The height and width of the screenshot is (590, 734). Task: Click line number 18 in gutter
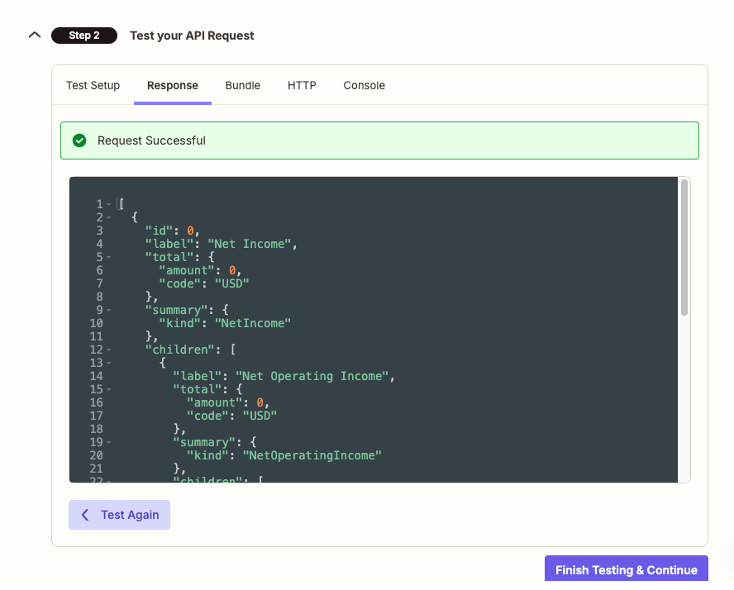point(97,430)
